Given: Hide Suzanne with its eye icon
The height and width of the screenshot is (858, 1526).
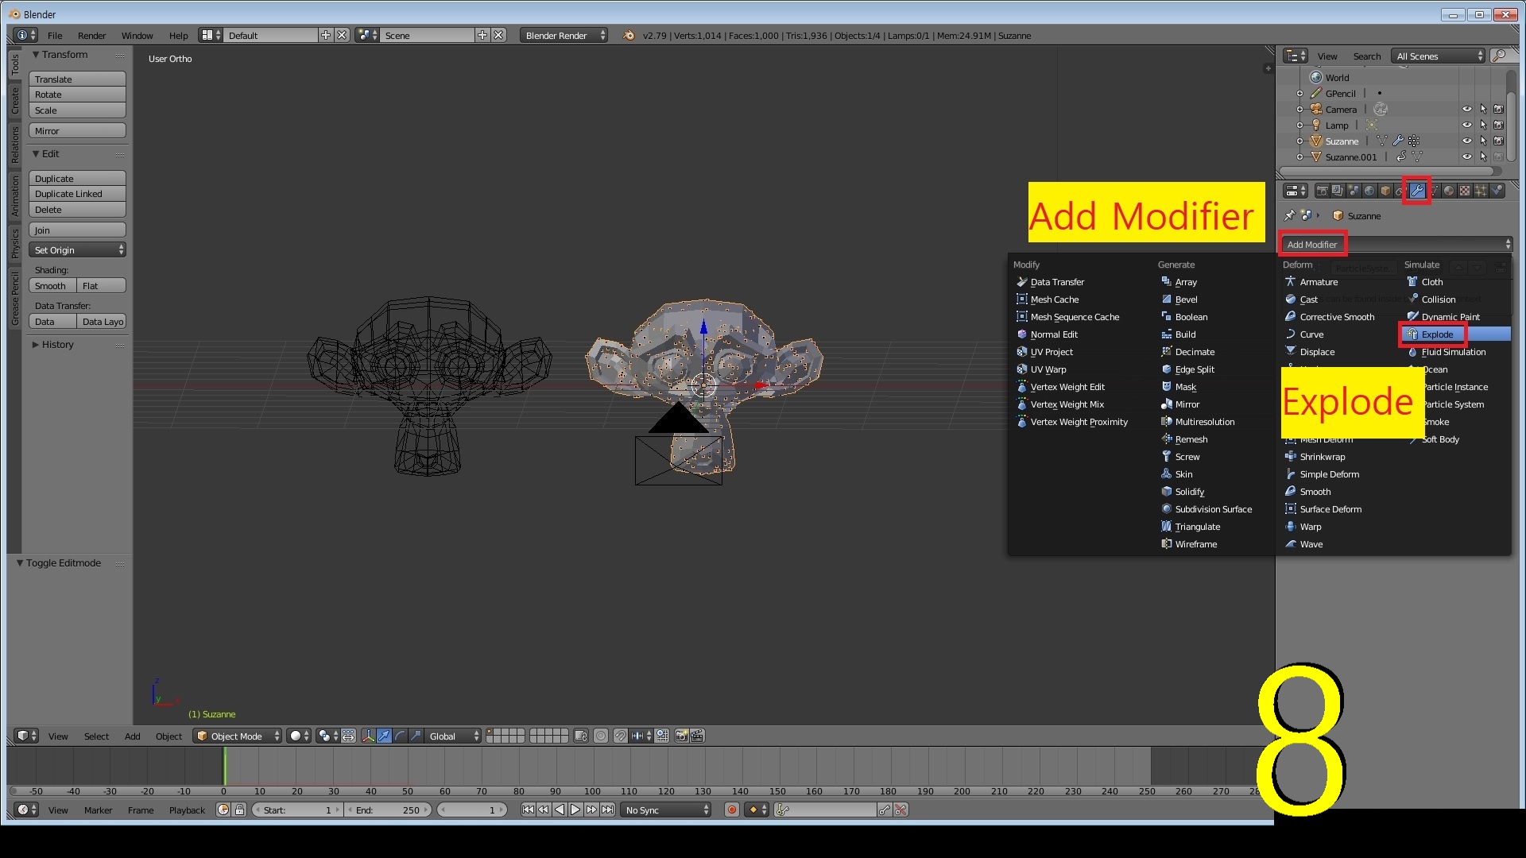Looking at the screenshot, I should pyautogui.click(x=1467, y=141).
